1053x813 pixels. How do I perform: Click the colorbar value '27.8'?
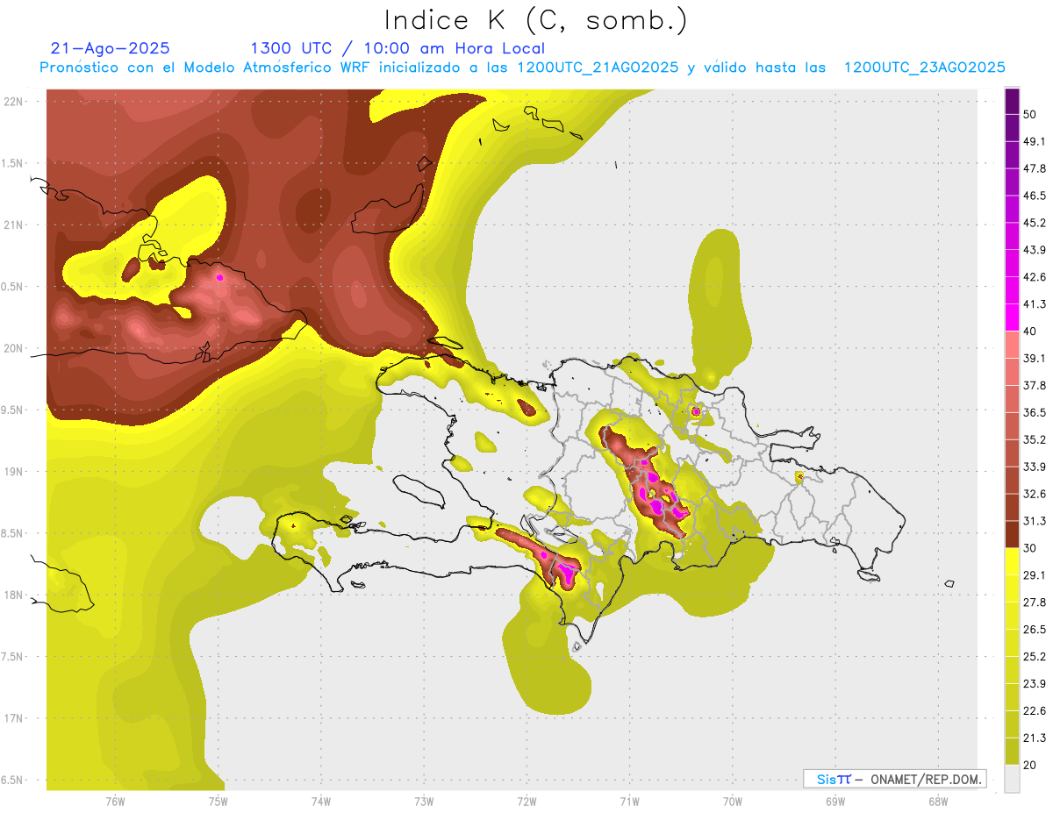1035,603
